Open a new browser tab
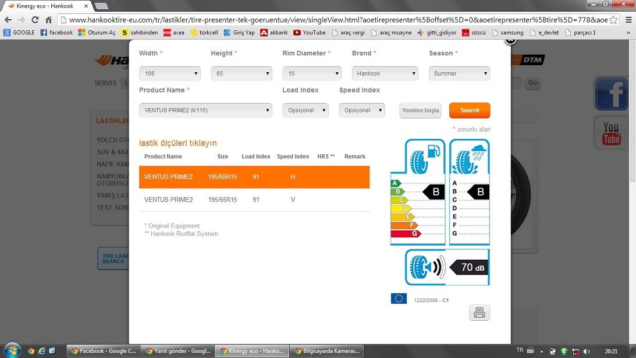Viewport: 636px width, 358px height. (101, 6)
